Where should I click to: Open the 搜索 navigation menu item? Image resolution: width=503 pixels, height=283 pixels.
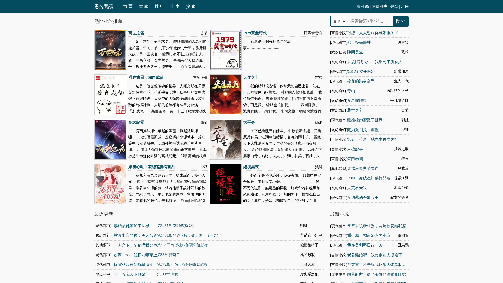(x=191, y=7)
